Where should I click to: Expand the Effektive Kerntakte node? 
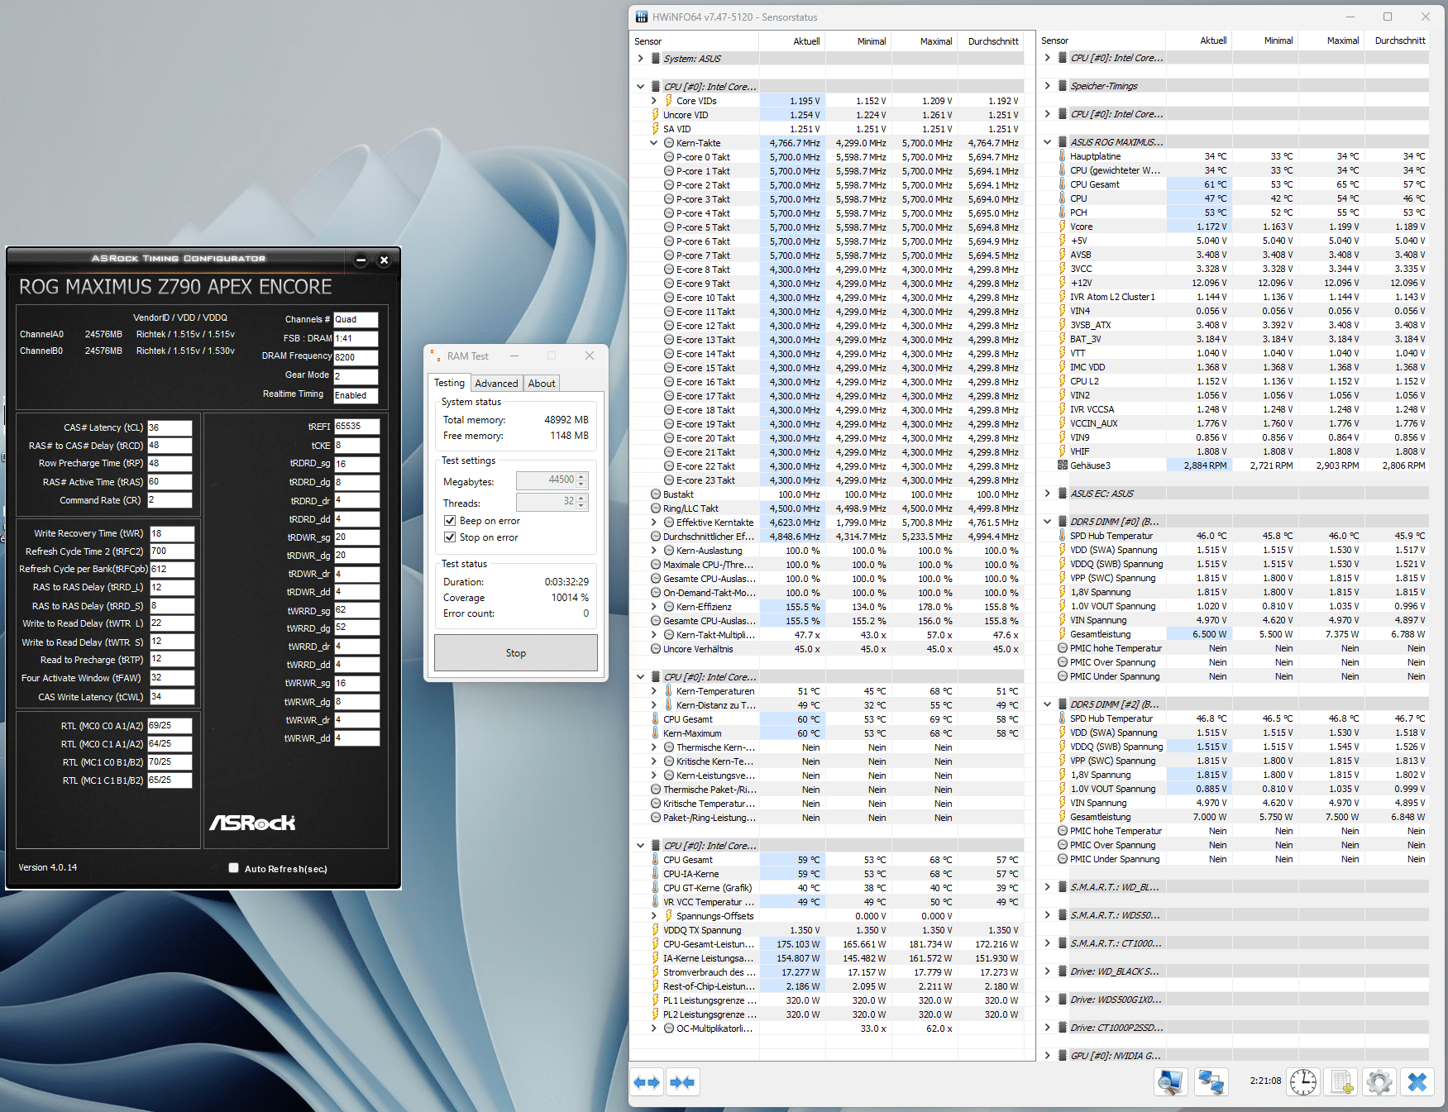click(x=654, y=523)
